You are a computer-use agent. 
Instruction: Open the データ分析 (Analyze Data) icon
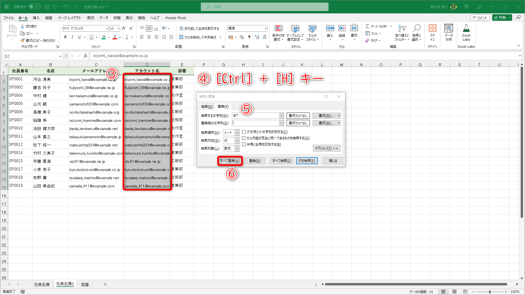point(448,33)
